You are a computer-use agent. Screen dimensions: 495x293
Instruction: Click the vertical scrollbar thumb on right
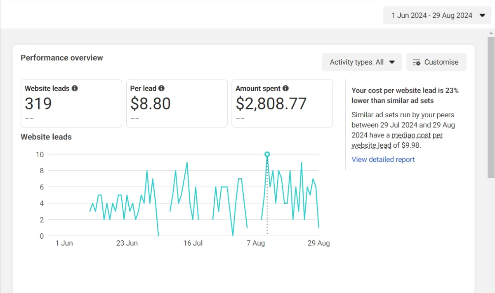click(x=491, y=107)
